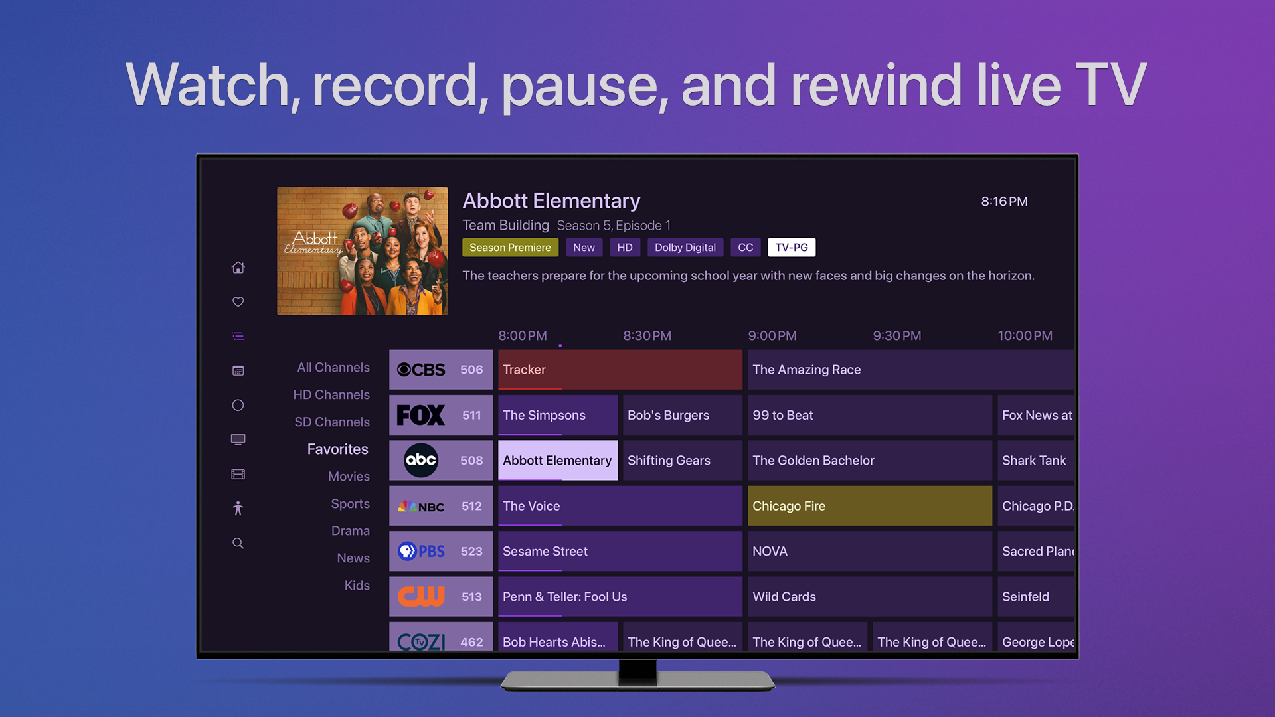Select Tracker on CBS
Image resolution: width=1275 pixels, height=717 pixels.
620,370
